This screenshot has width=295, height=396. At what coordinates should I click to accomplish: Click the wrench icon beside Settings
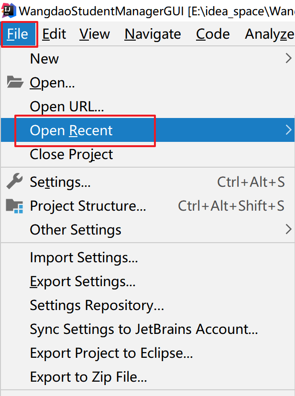(x=15, y=182)
